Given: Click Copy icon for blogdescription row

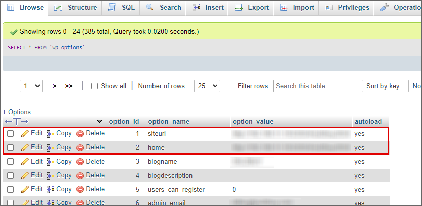Looking at the screenshot, I should pyautogui.click(x=50, y=175).
